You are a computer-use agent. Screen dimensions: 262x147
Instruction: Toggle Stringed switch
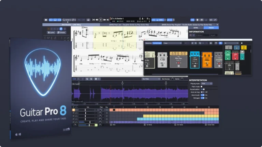[x=203, y=98]
